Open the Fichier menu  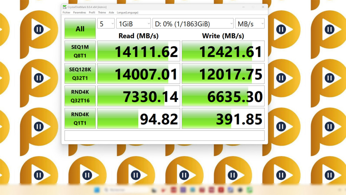(x=67, y=13)
